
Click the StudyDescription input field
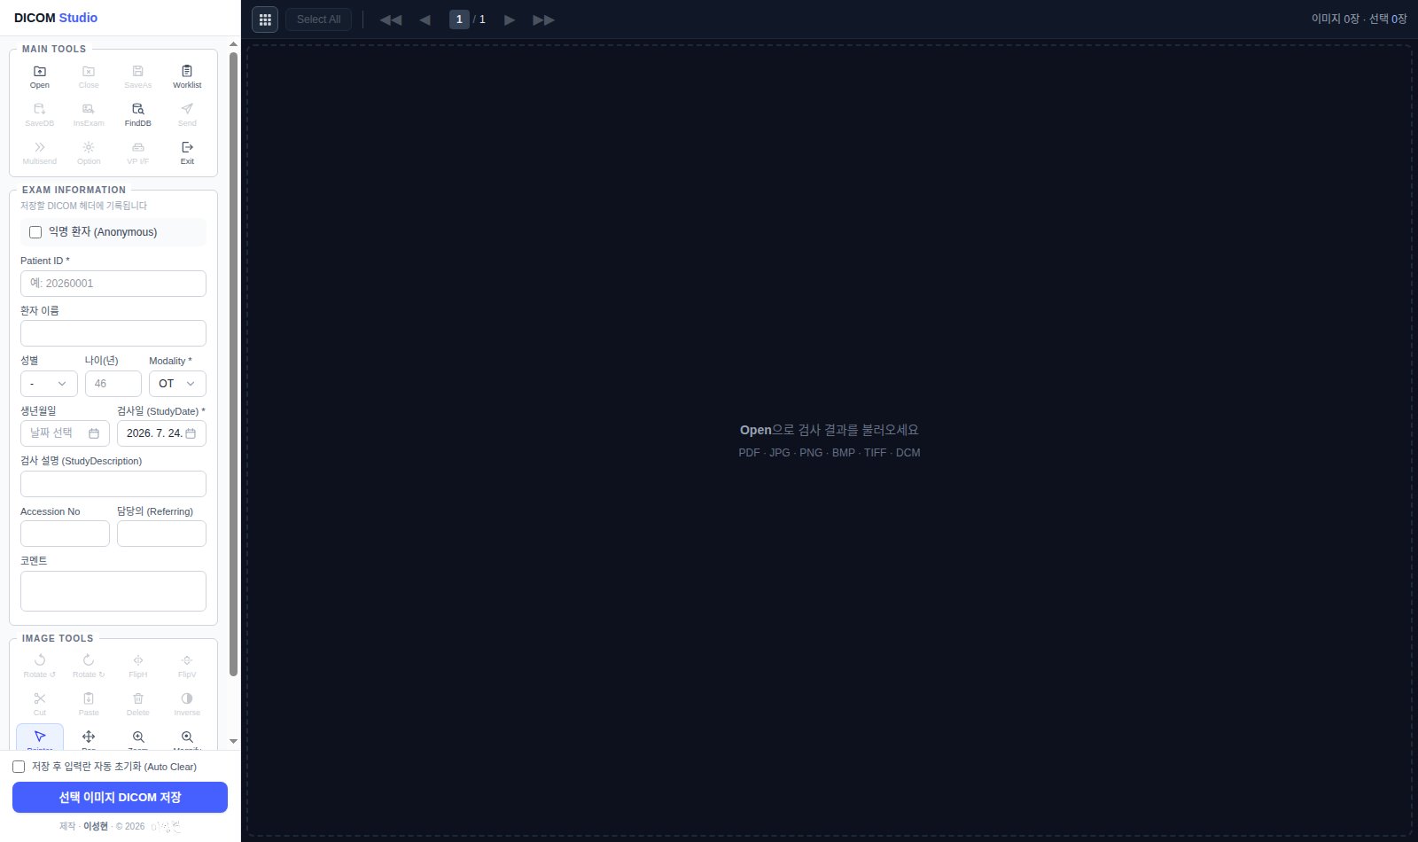pyautogui.click(x=113, y=484)
